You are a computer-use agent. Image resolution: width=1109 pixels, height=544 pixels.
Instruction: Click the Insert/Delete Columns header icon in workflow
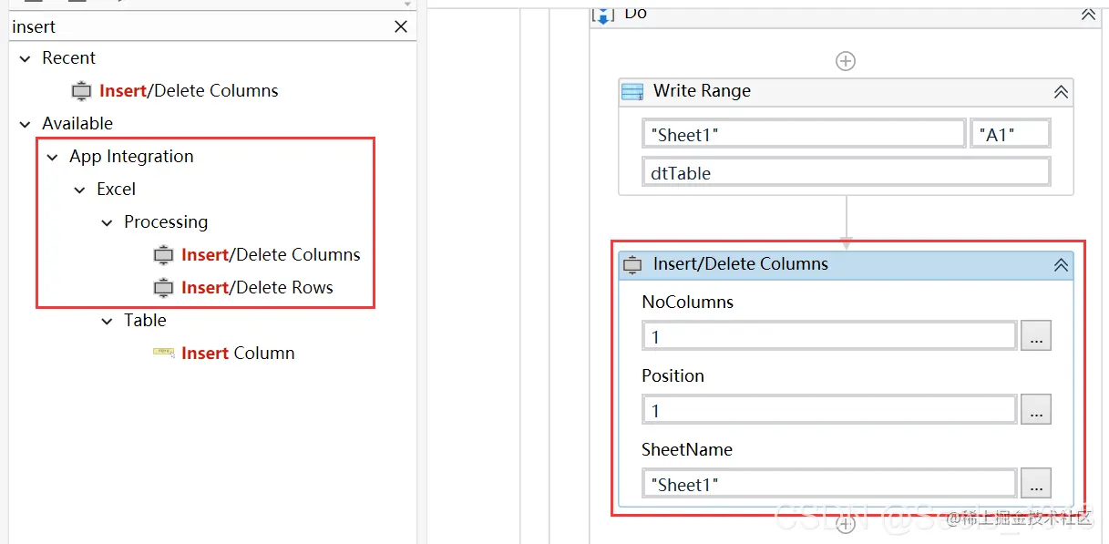point(632,264)
